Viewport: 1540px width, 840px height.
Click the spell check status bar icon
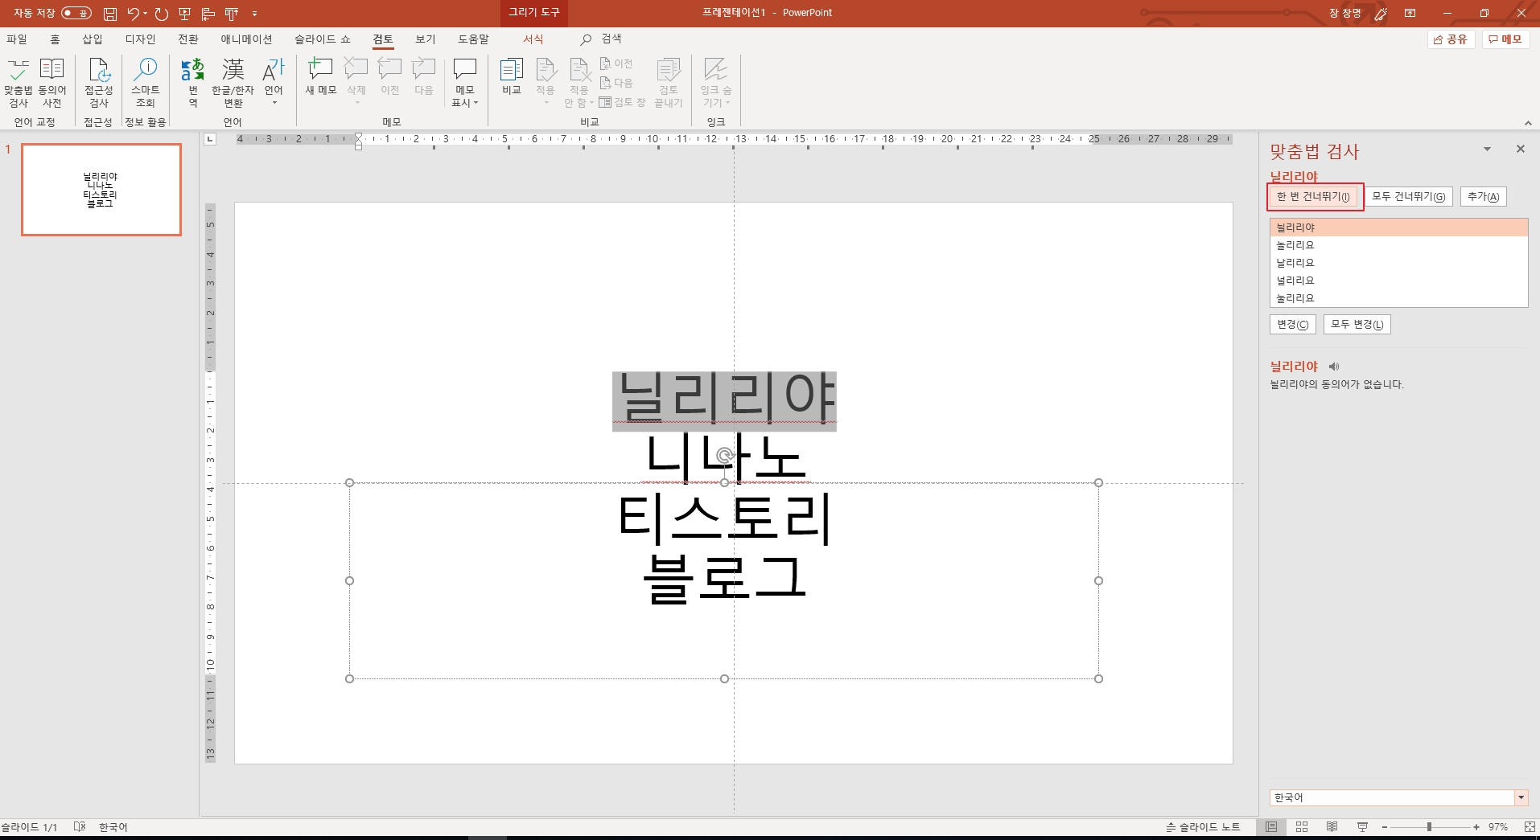click(79, 826)
